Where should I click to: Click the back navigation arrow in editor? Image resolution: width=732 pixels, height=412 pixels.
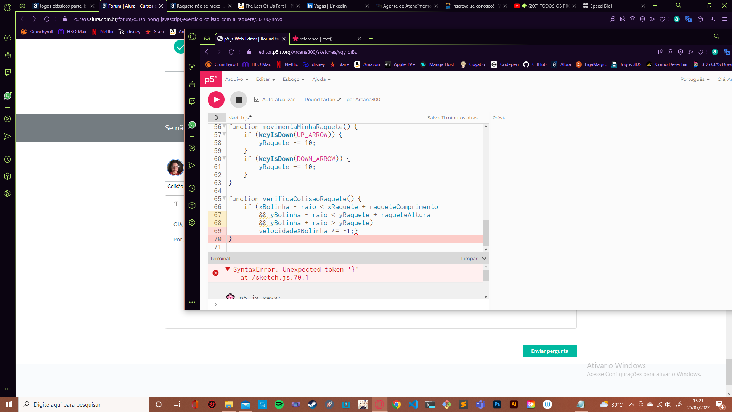click(207, 52)
